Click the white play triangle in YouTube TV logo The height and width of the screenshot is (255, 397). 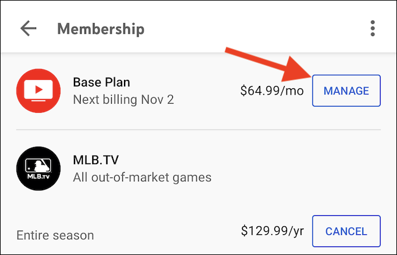38,90
